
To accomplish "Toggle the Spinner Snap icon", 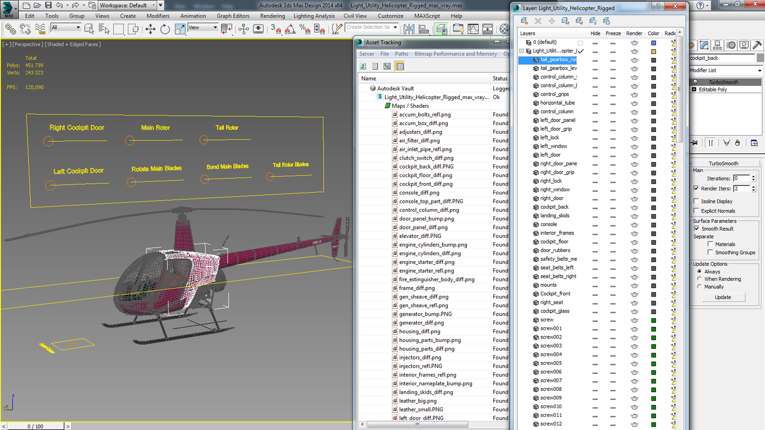I will (320, 29).
